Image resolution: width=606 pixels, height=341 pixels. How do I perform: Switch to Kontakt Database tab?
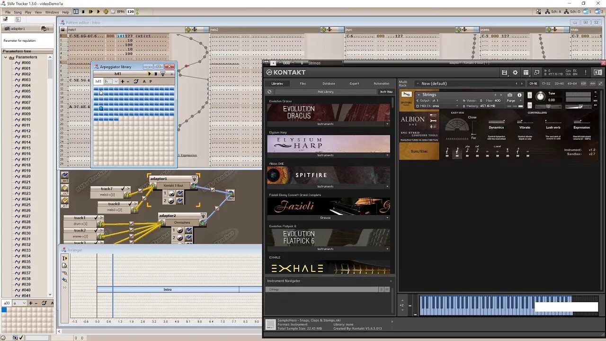click(329, 83)
